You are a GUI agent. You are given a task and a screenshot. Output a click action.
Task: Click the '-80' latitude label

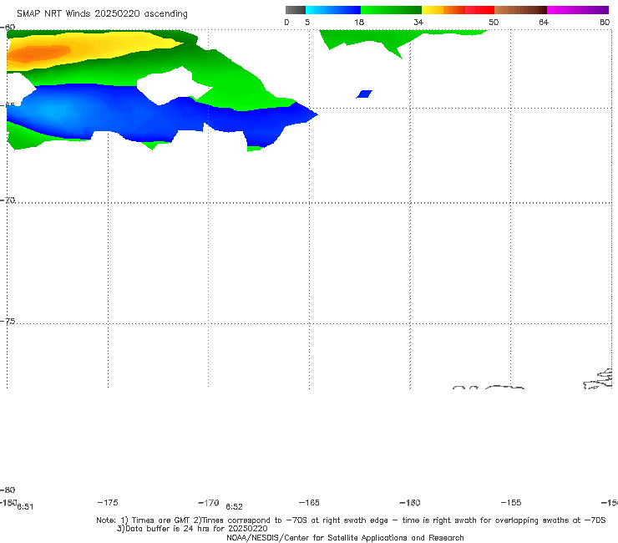coord(8,490)
